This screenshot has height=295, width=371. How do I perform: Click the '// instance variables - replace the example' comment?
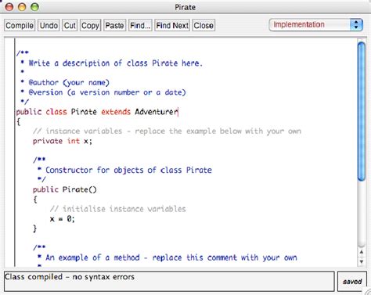click(x=167, y=131)
